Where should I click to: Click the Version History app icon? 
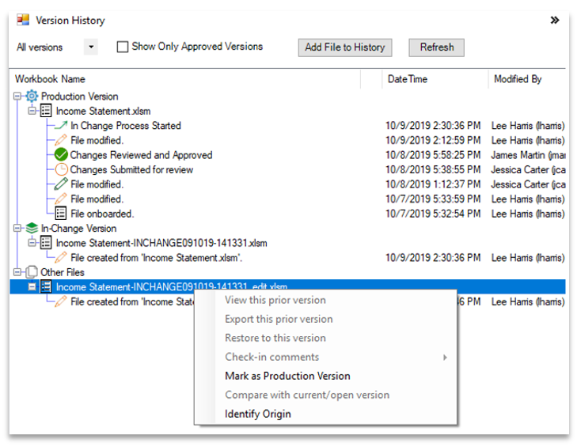click(x=23, y=20)
